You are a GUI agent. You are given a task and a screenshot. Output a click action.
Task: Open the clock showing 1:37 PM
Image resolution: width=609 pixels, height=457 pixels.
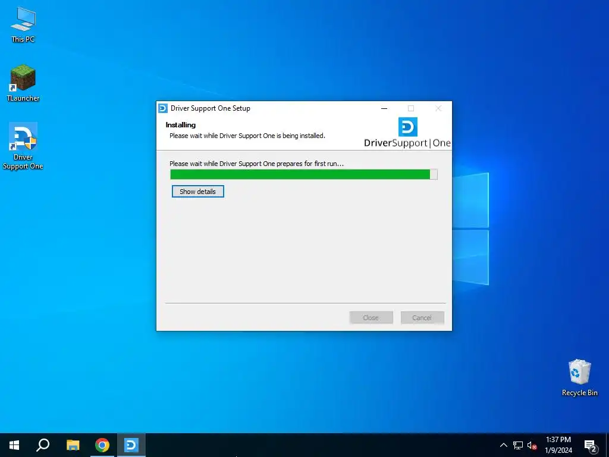click(x=558, y=445)
